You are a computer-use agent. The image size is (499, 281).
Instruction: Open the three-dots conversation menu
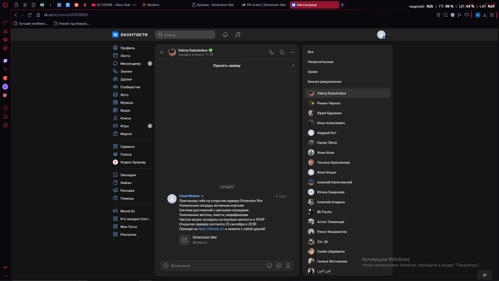point(292,52)
